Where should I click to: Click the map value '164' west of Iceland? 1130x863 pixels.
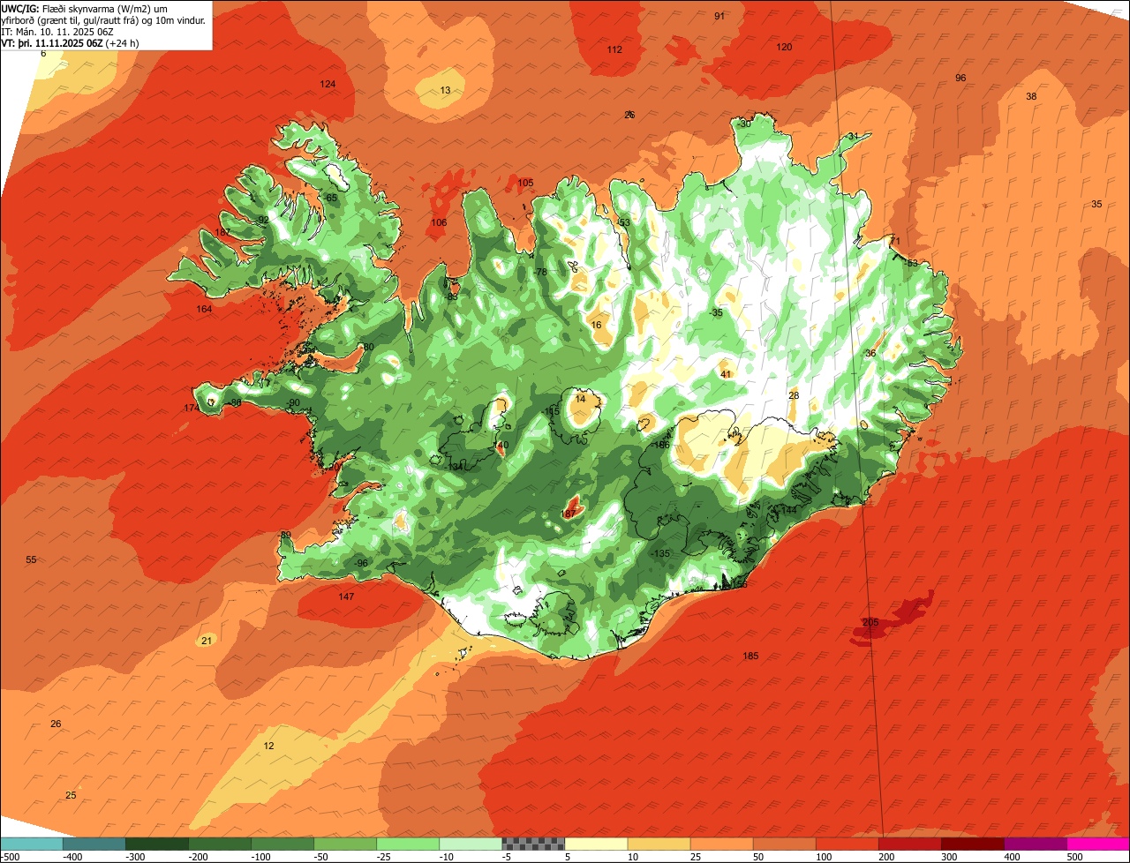pos(204,309)
